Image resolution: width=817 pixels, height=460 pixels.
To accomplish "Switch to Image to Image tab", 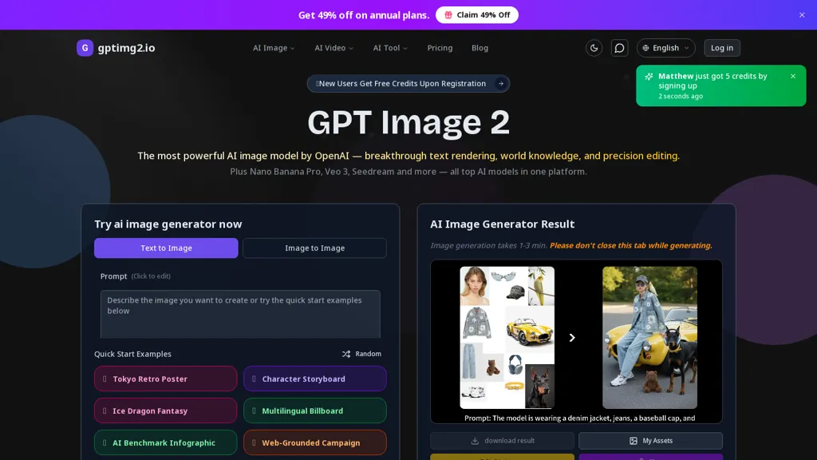I will [x=314, y=248].
